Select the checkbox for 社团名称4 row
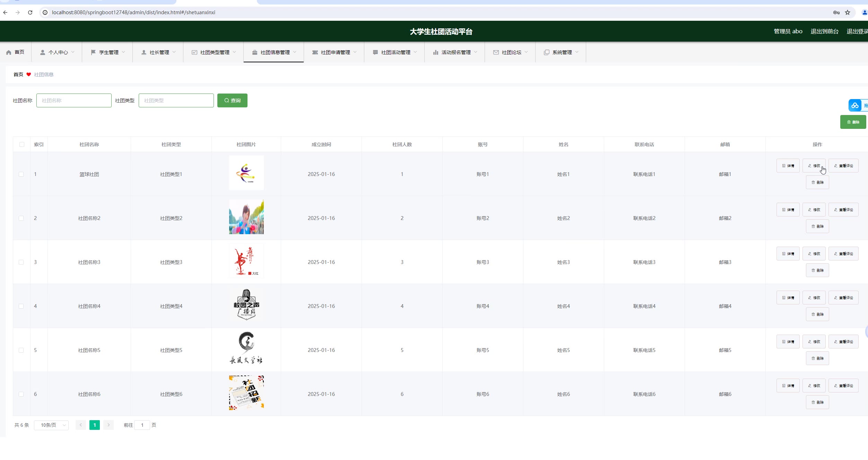Image resolution: width=868 pixels, height=460 pixels. click(x=21, y=306)
